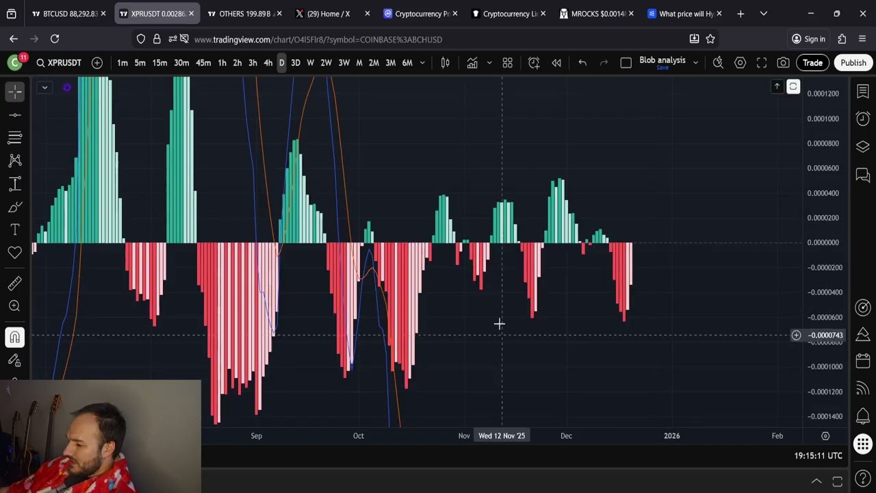Undo the last chart action
Screen dimensions: 876x493
click(582, 63)
